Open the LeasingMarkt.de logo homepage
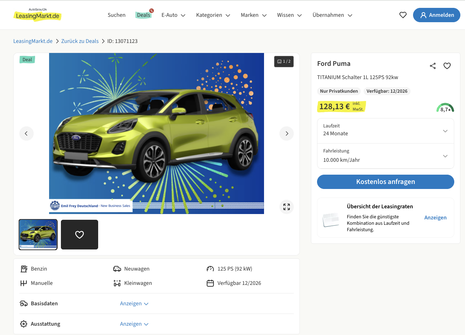 [38, 15]
